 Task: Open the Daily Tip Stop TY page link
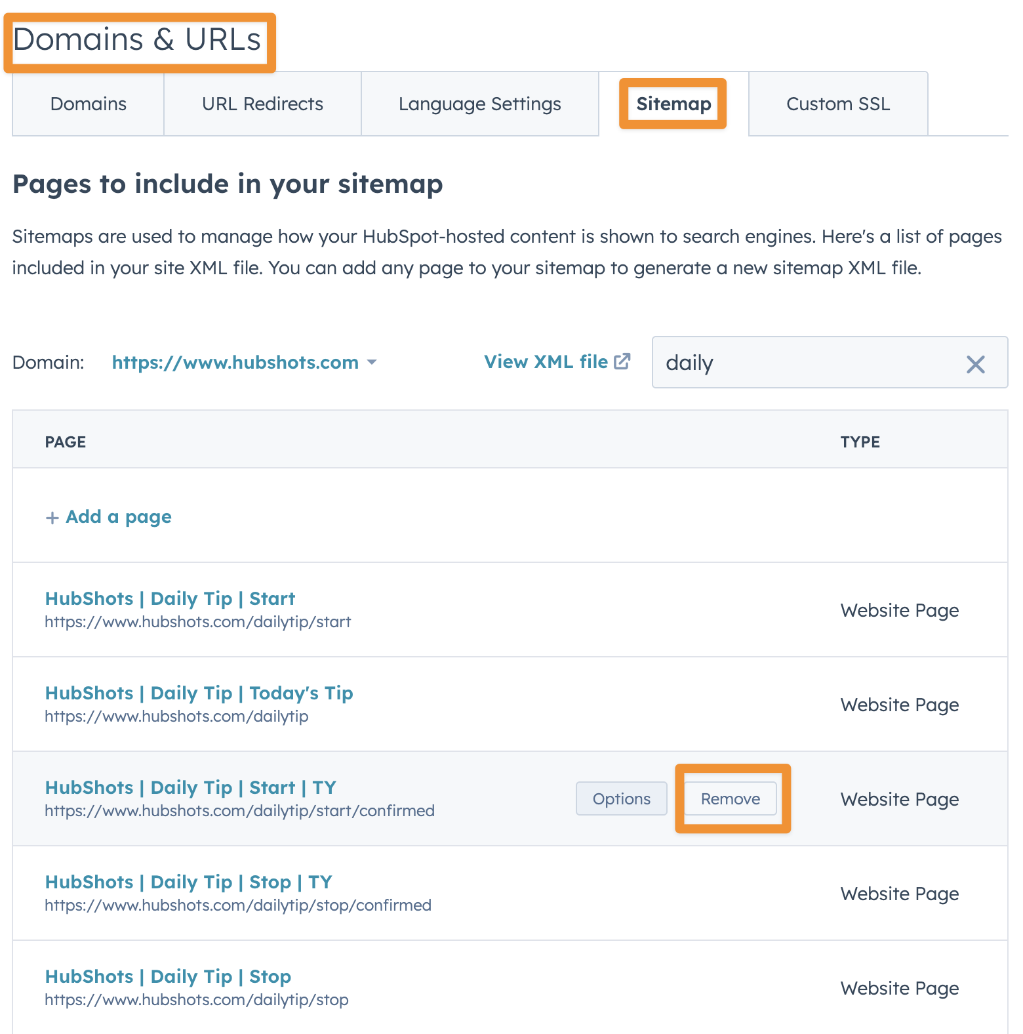188,882
